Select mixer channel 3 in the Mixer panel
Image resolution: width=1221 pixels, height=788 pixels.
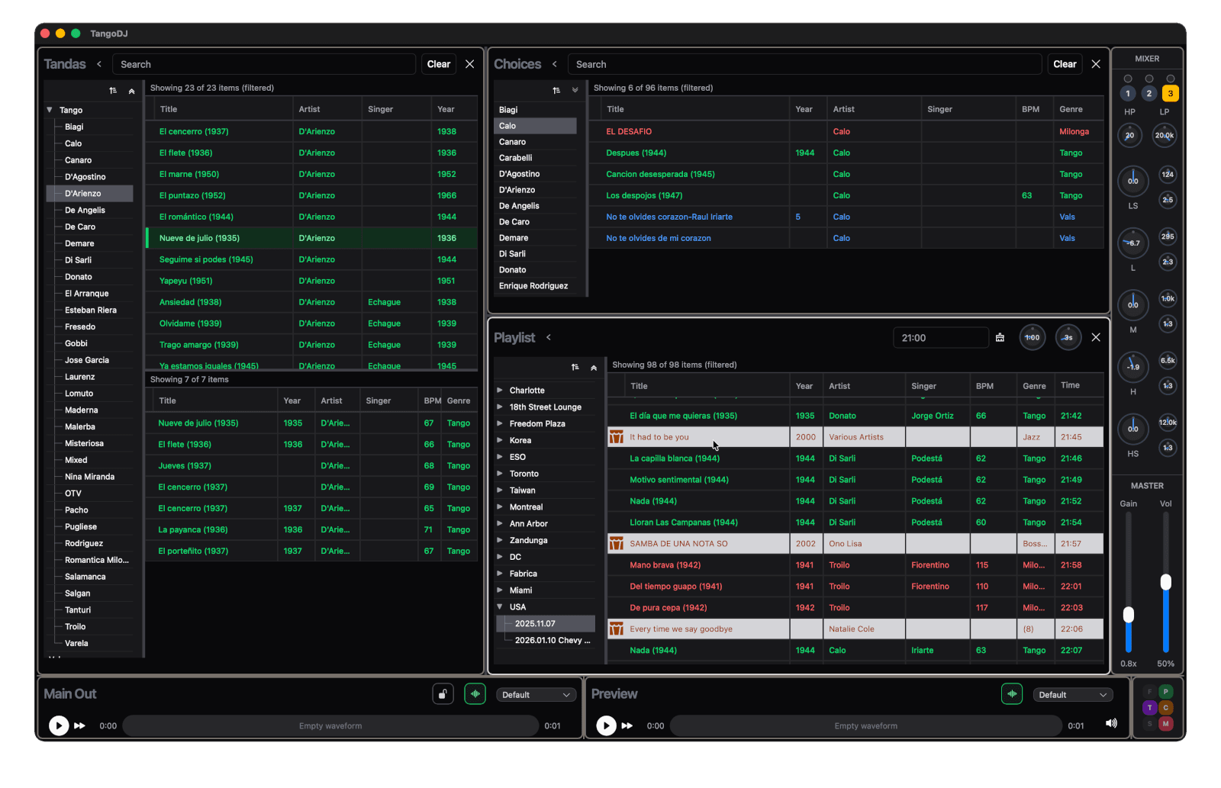tap(1170, 93)
